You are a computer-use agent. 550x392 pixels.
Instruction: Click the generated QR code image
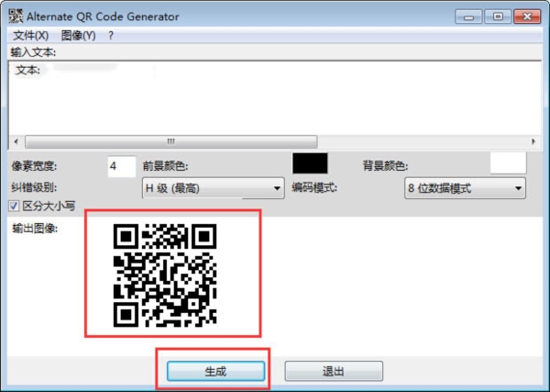click(164, 275)
